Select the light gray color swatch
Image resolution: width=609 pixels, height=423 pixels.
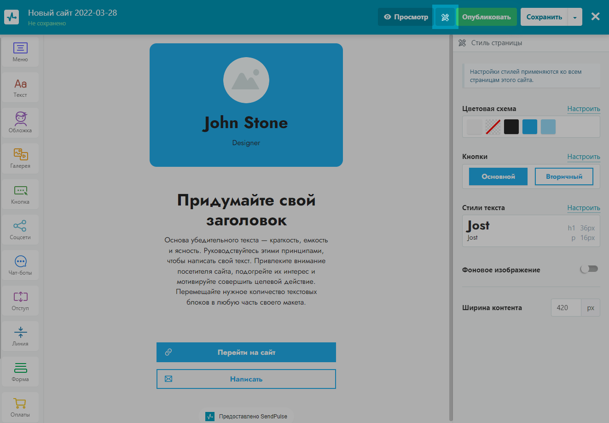coord(475,127)
